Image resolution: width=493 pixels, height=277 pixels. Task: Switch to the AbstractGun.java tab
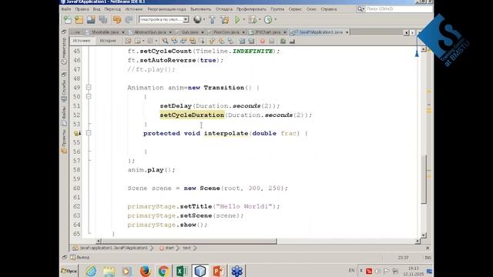tap(150, 32)
